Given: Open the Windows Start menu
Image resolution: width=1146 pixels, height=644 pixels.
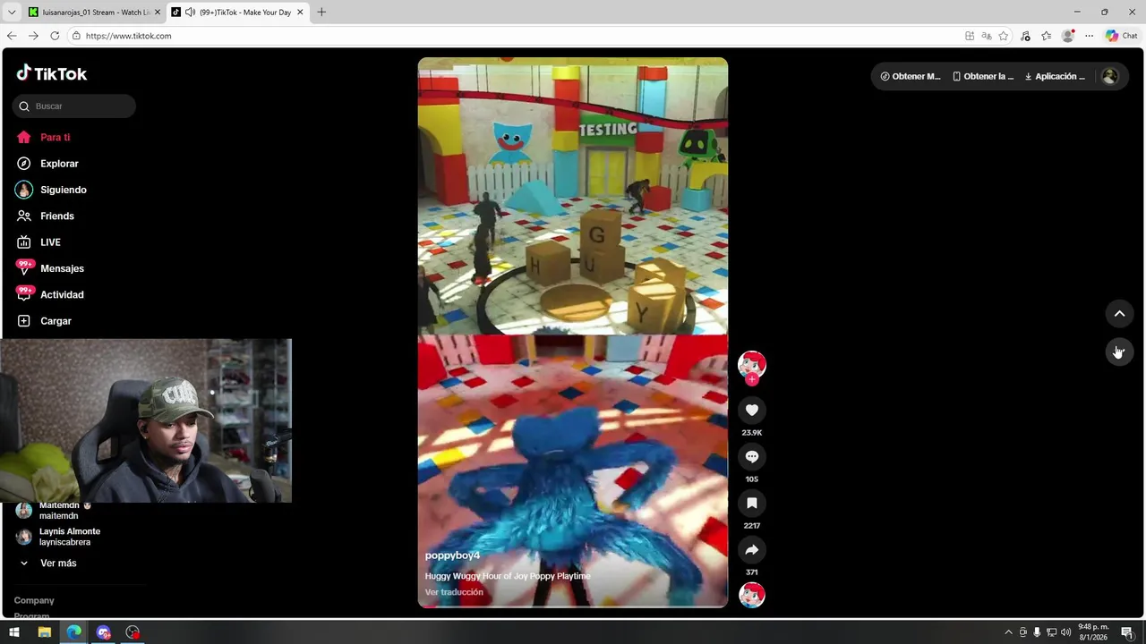Looking at the screenshot, I should 14,632.
